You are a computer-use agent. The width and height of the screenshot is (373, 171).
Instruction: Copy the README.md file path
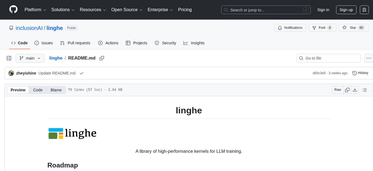[x=102, y=58]
